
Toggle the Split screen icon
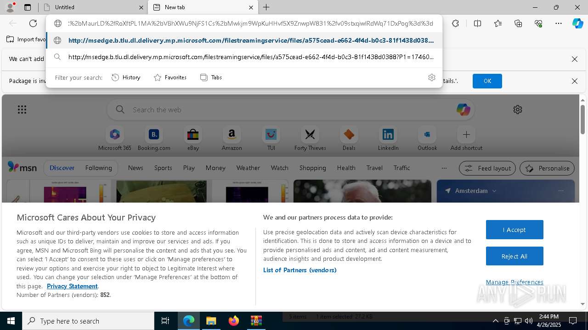(477, 23)
